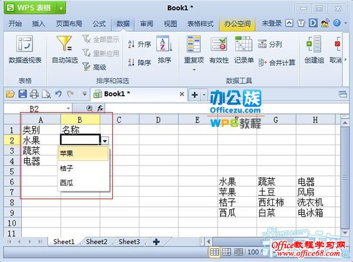Open the 插入 ribbon tab

point(38,23)
